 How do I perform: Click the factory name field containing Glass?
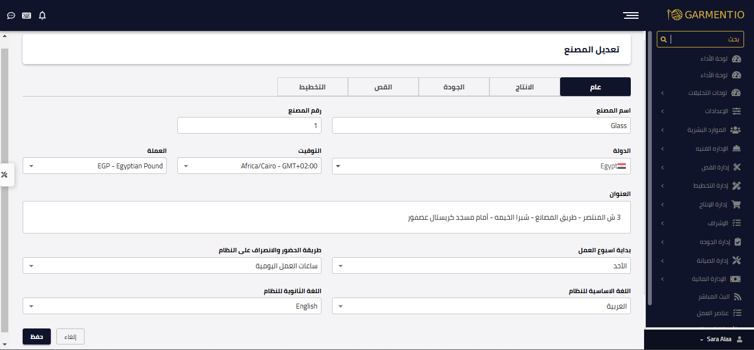[481, 125]
